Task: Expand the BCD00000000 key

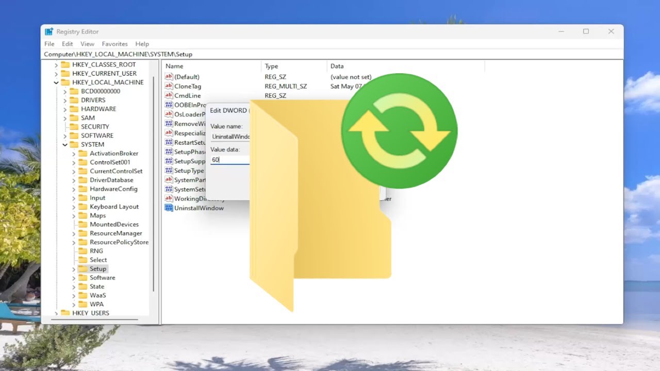Action: point(65,91)
